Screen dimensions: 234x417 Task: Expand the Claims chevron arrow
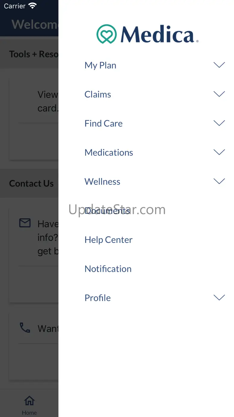[x=219, y=94]
